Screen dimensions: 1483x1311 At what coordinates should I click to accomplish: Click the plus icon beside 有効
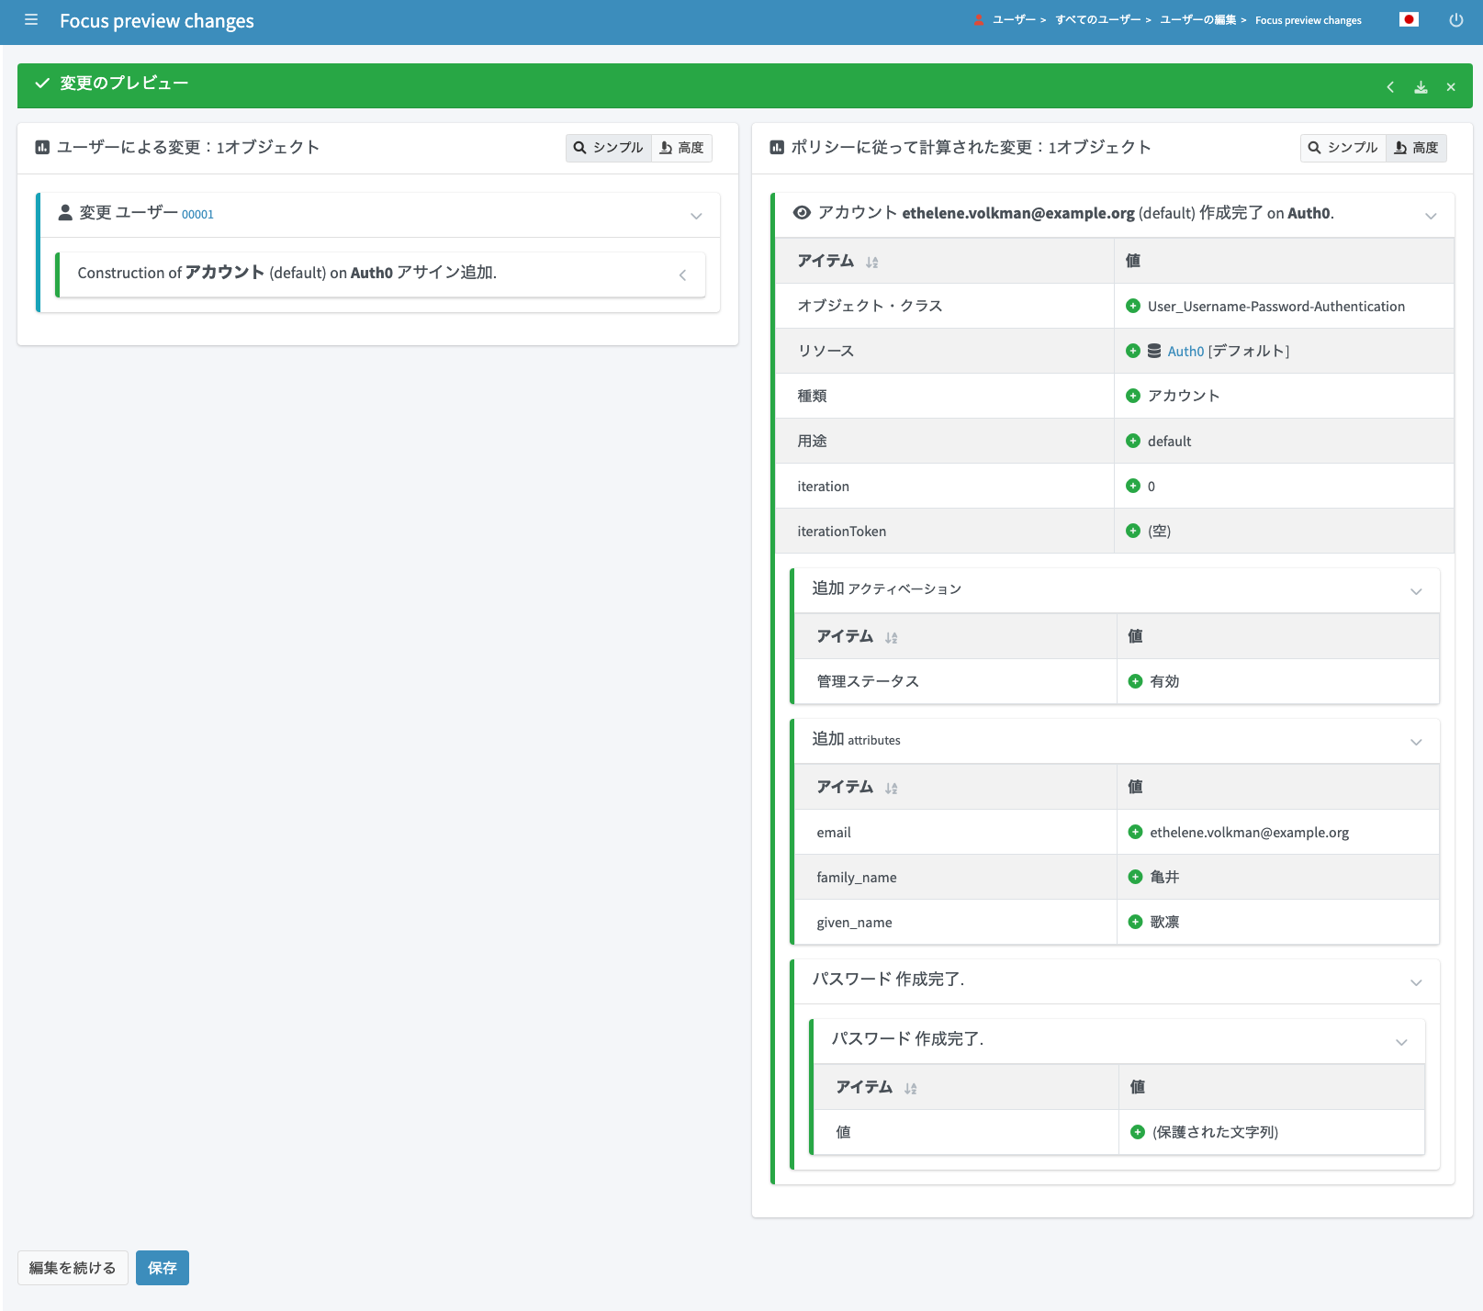tap(1135, 681)
